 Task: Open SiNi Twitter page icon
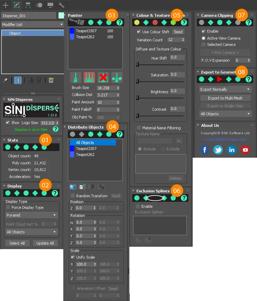218,150
